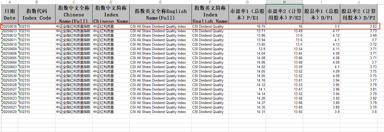Select the date cell 20250609
384x132 pixels.
point(10,49)
